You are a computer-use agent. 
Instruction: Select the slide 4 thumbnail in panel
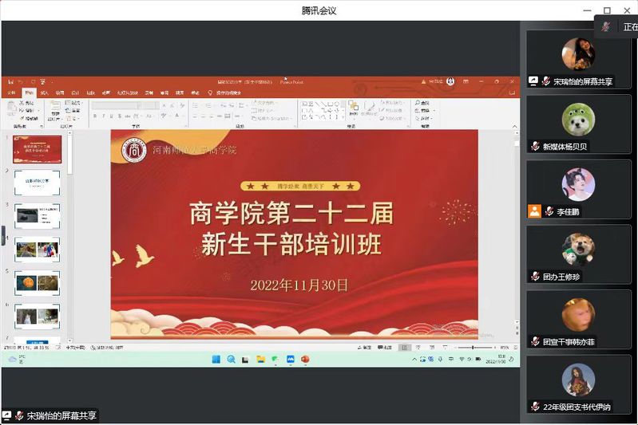click(37, 249)
